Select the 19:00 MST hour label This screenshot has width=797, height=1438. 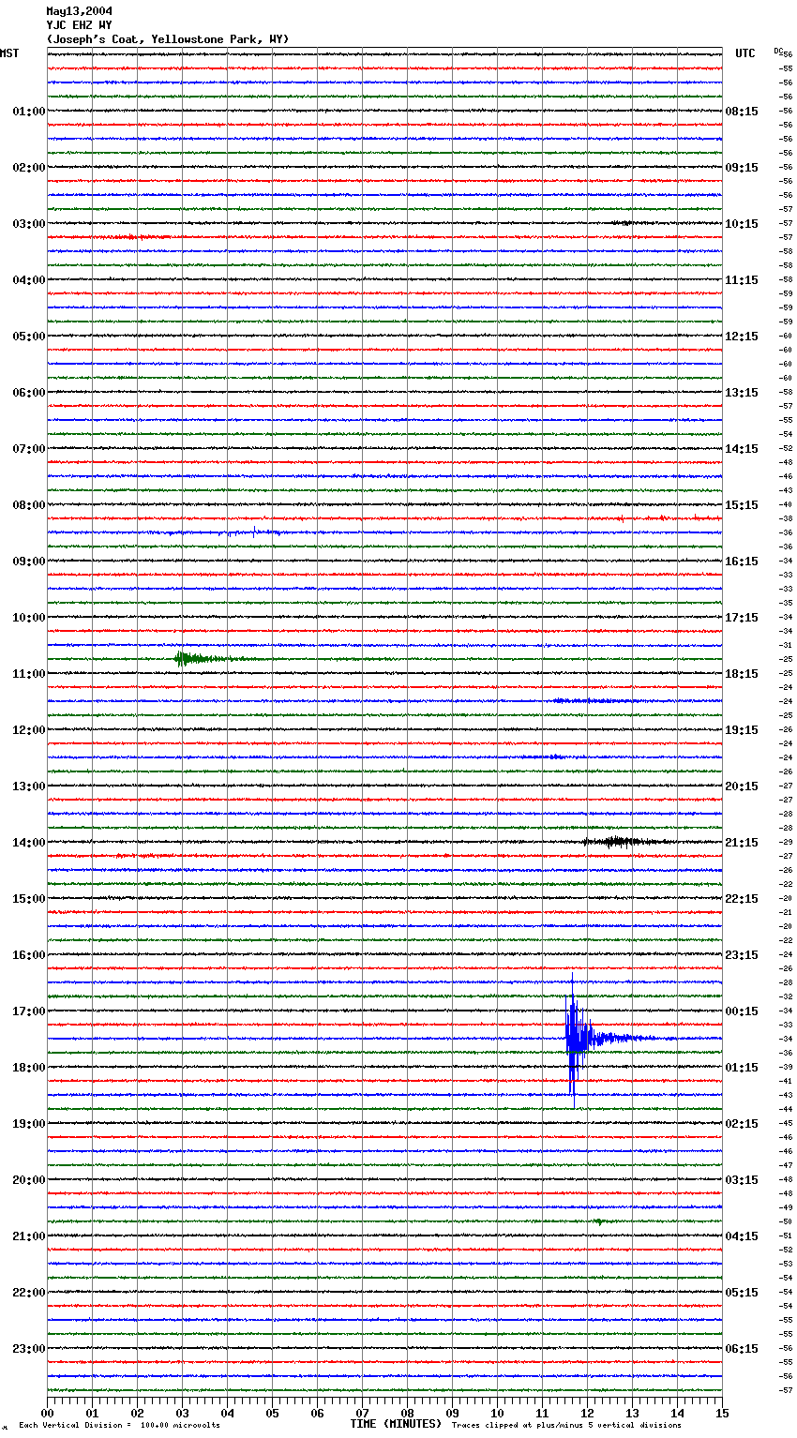coord(29,1124)
